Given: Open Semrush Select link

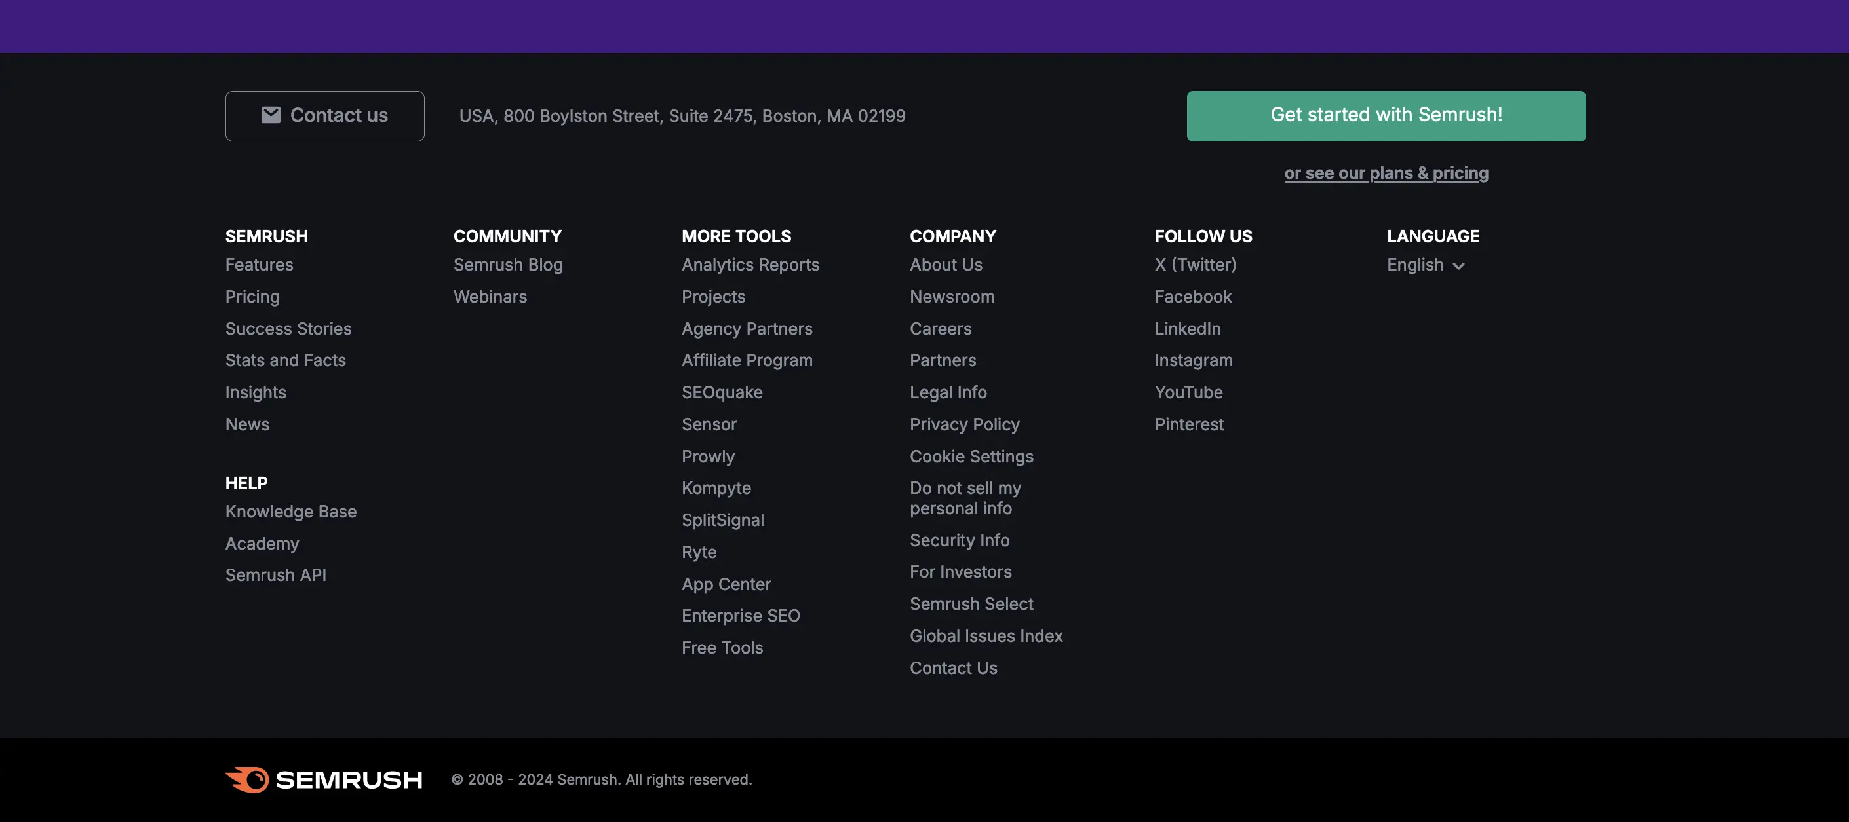Looking at the screenshot, I should 971,604.
